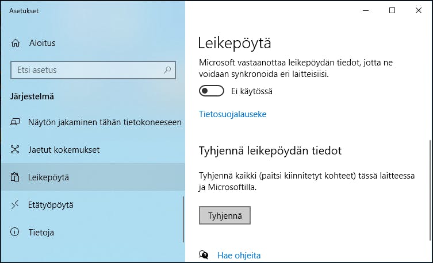Click the Leikepöytä clipboard icon
433x263 pixels.
(x=15, y=177)
